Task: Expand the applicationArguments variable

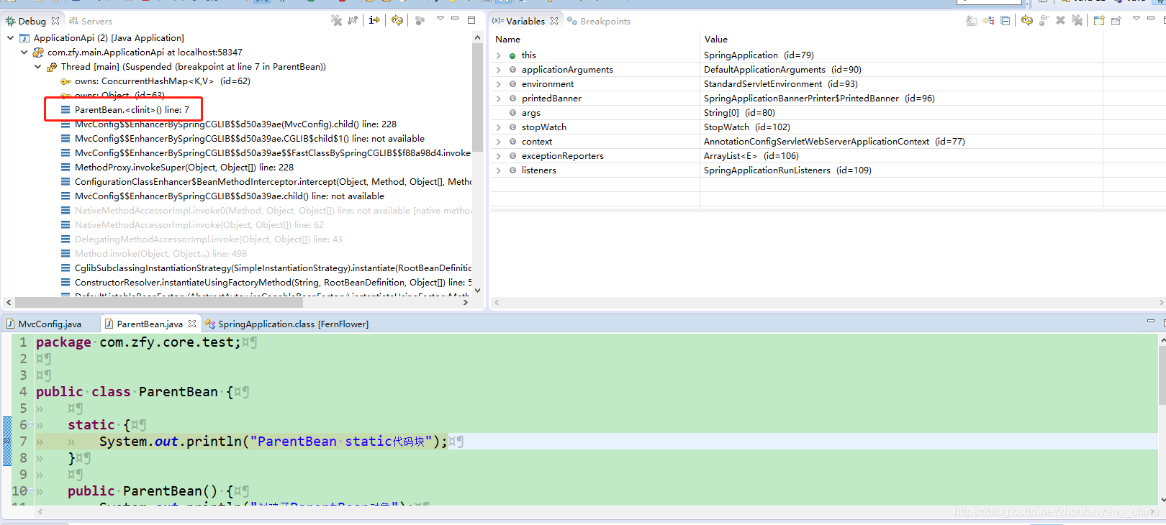Action: tap(498, 70)
